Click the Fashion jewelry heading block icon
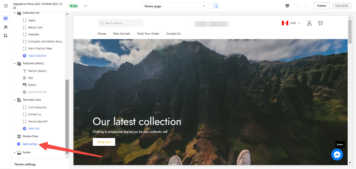This screenshot has width=356, height=169. [x=24, y=71]
